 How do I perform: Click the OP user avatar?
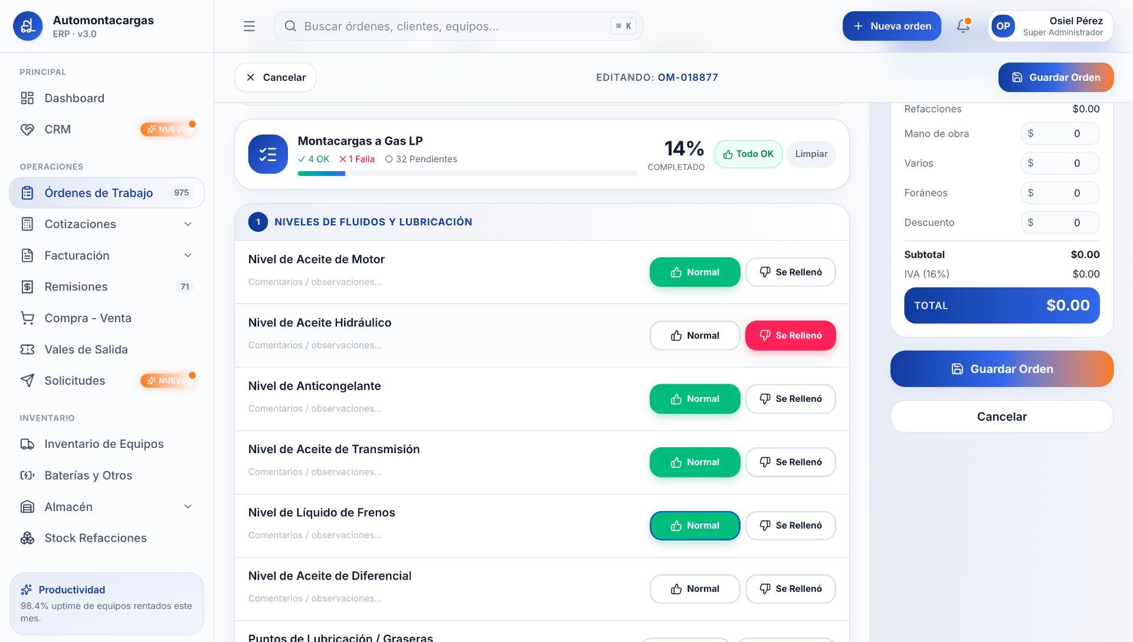tap(1003, 26)
